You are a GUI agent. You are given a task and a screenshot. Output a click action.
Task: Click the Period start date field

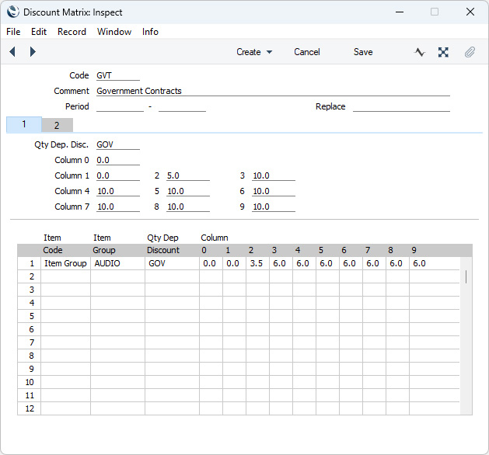tap(120, 107)
